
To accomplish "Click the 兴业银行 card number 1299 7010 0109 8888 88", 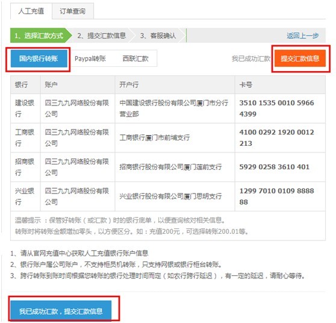I will point(276,196).
